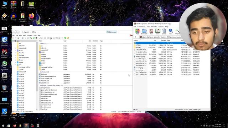Image resolution: width=228 pixels, height=128 pixels.
Task: Expand the mervosStuff folder in tree
Action: click(x=15, y=48)
